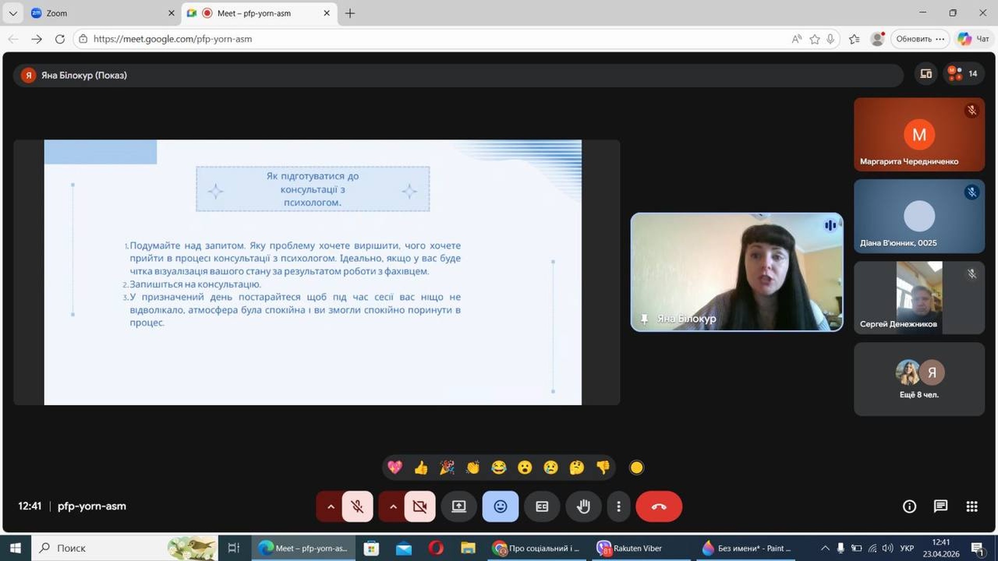
Task: Open more options three-dot menu
Action: point(618,506)
